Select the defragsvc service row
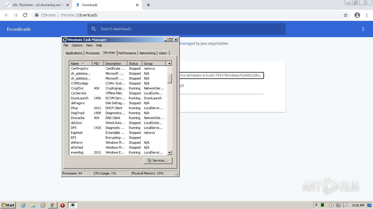The width and height of the screenshot is (373, 209). click(118, 103)
